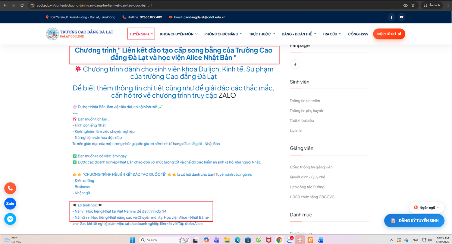452x244 pixels.
Task: View site info icon in address bar
Action: (33, 5)
